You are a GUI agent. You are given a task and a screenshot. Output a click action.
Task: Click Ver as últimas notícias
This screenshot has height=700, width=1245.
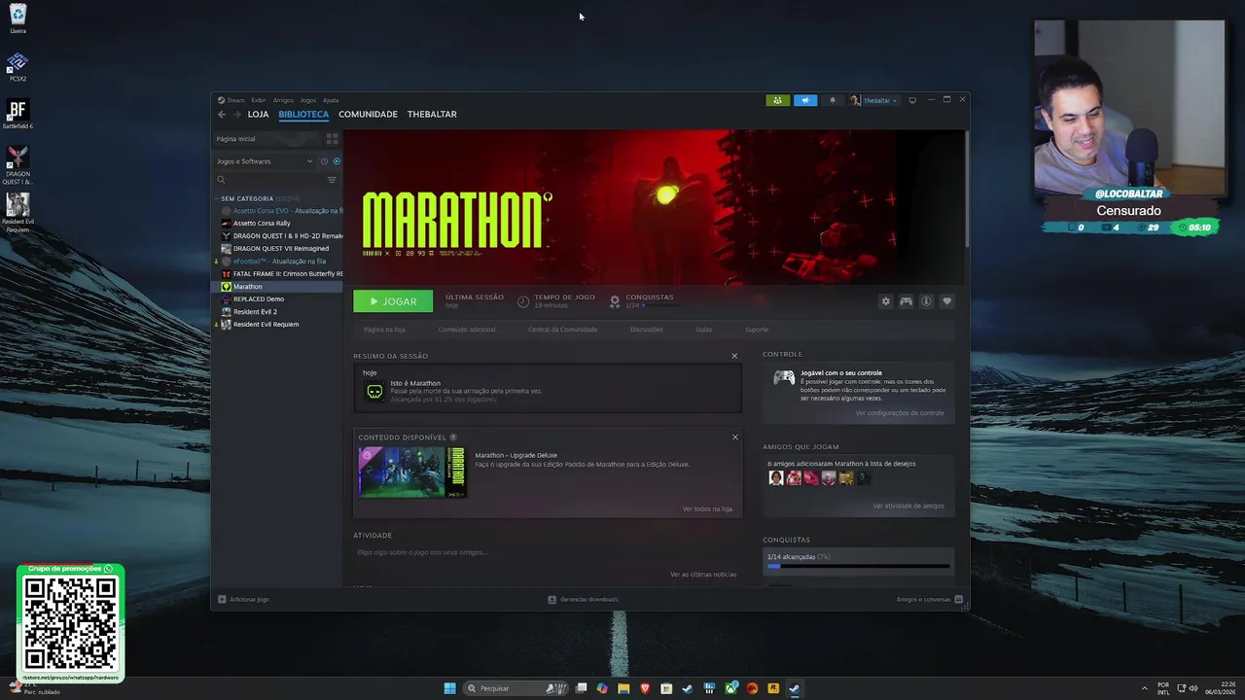pyautogui.click(x=703, y=575)
